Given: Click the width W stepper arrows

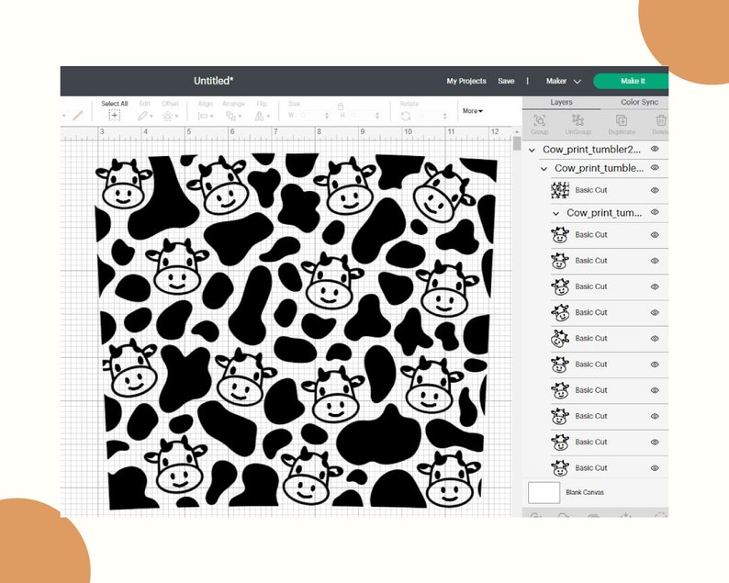Looking at the screenshot, I should tap(326, 116).
